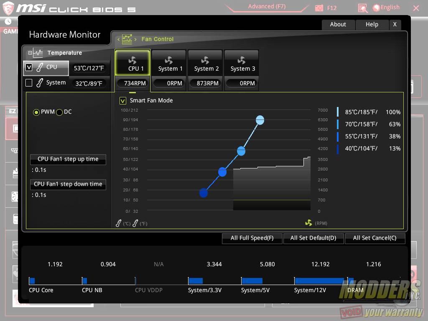Click All Full Speed(F)

click(252, 238)
